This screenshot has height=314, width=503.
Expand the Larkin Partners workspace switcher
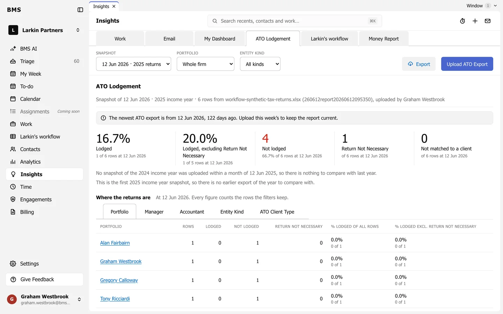[x=44, y=30]
